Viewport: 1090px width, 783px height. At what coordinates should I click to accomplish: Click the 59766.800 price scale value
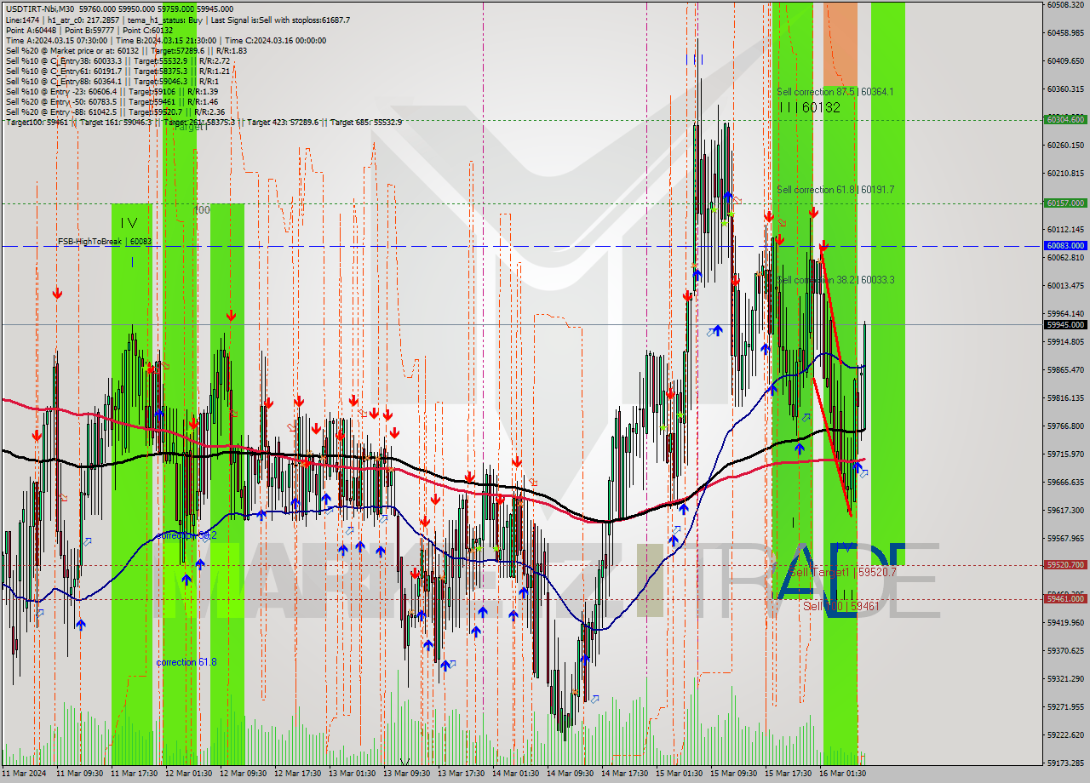1065,426
